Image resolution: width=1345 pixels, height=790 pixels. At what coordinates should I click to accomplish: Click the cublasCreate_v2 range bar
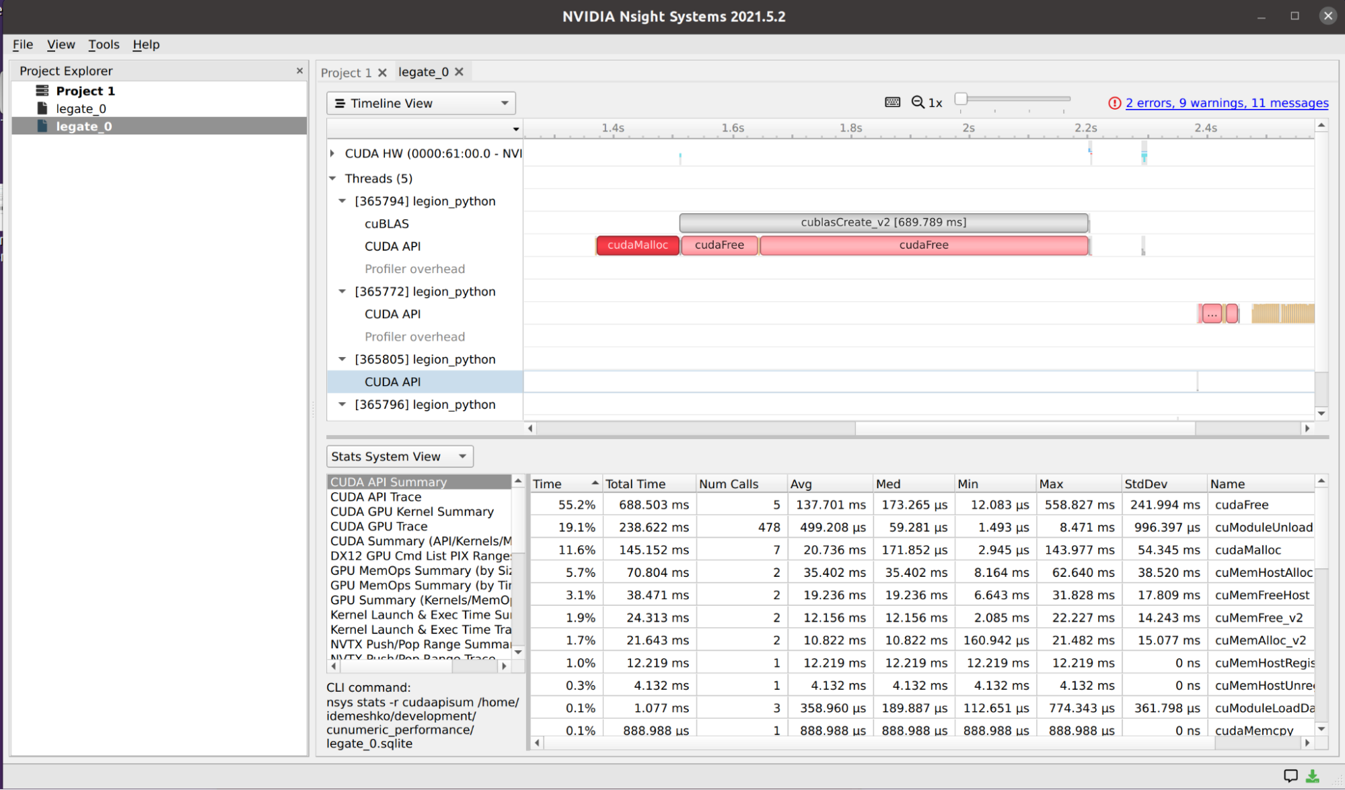point(883,223)
